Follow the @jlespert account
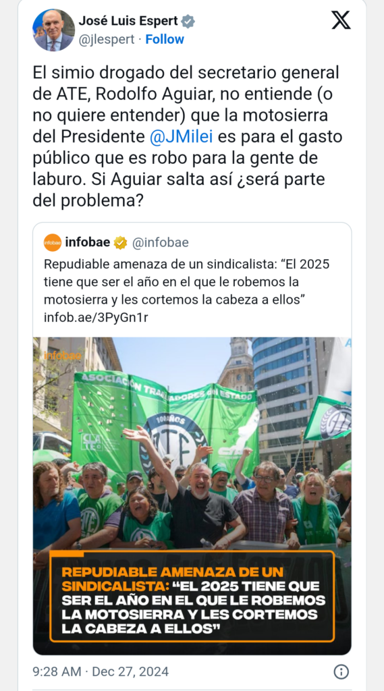384x691 pixels. pos(165,39)
